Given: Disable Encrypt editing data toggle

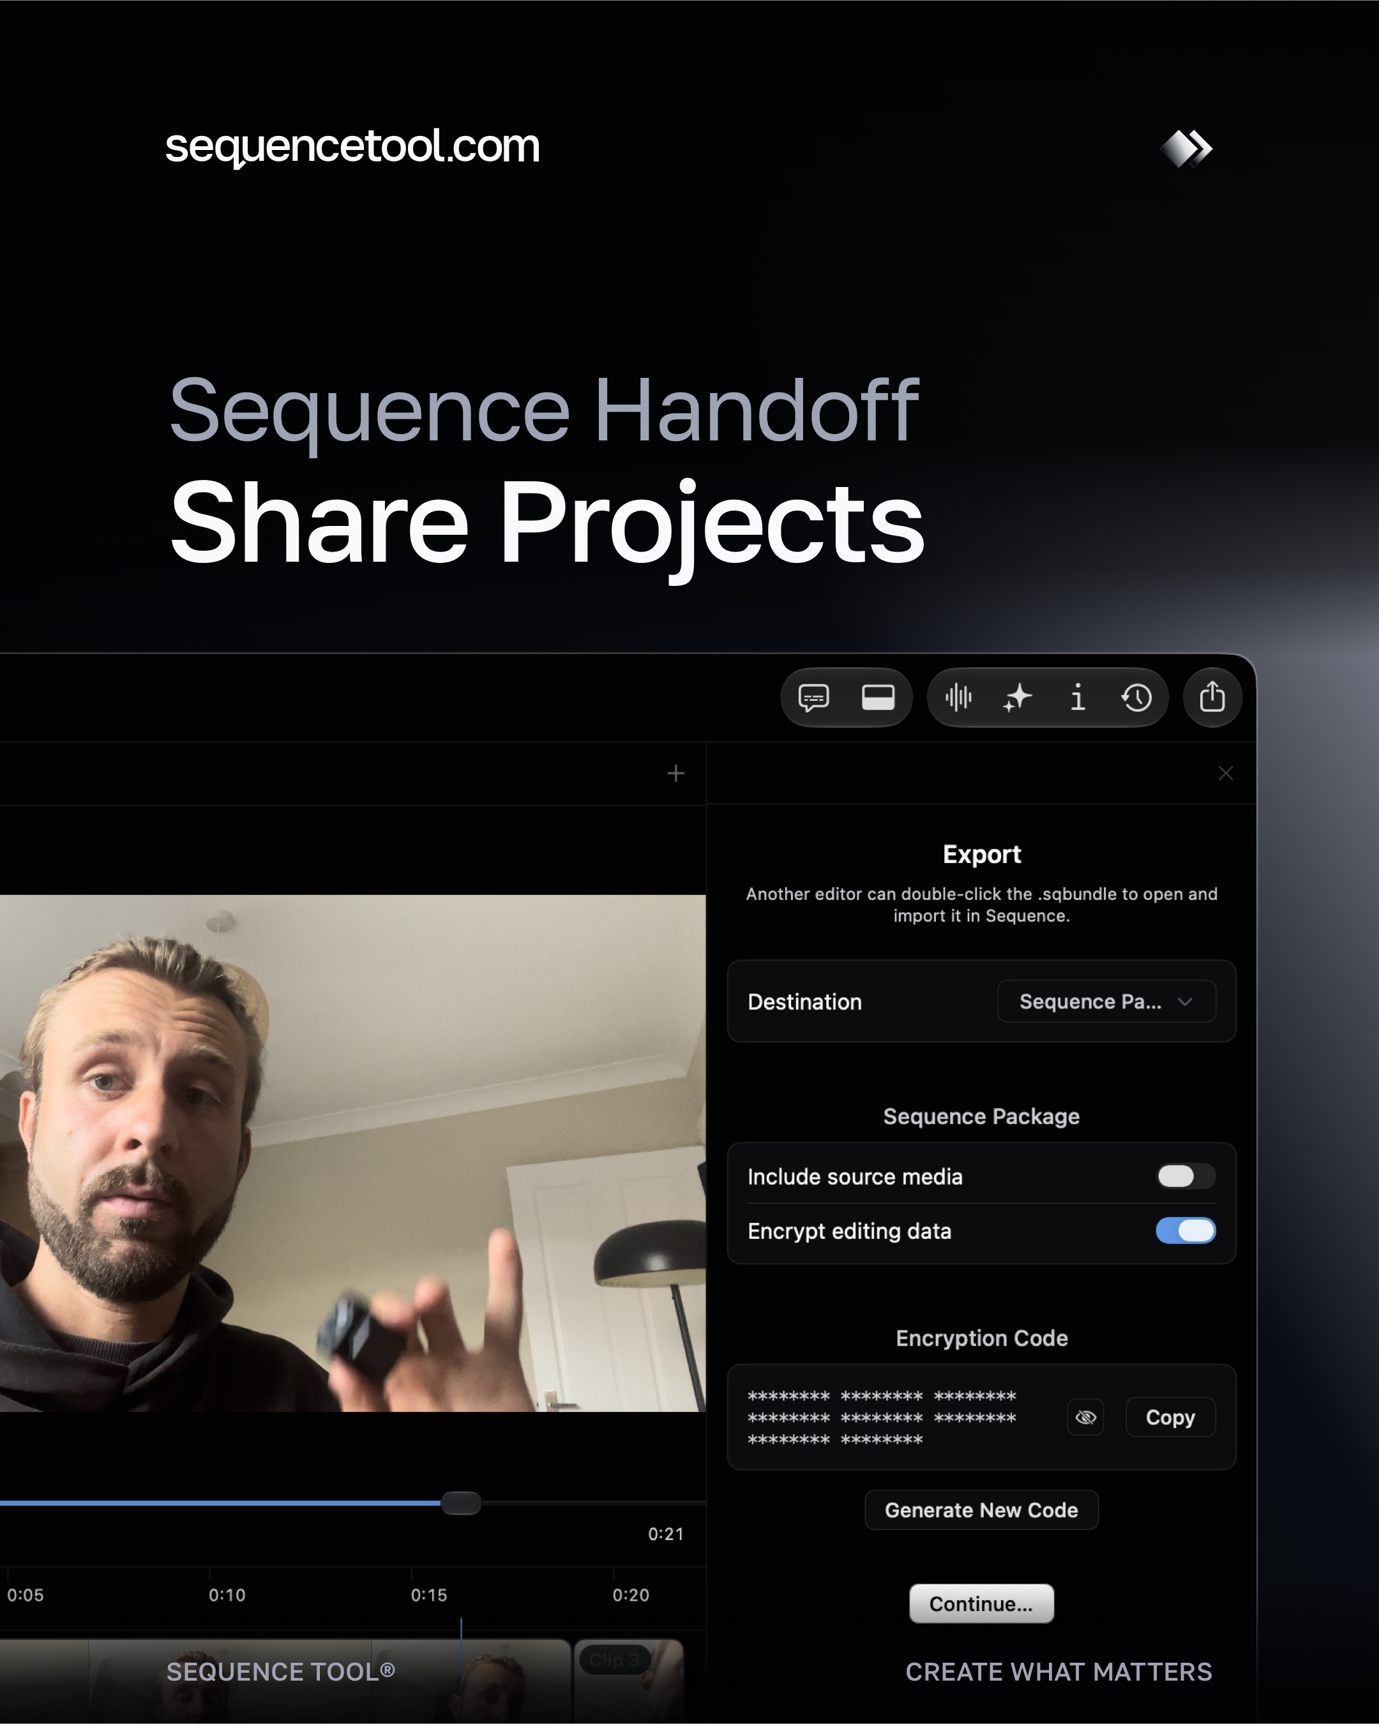Looking at the screenshot, I should click(x=1186, y=1231).
